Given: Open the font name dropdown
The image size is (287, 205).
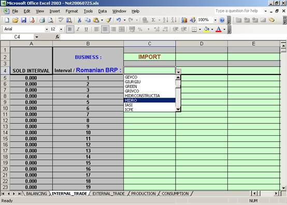Looking at the screenshot, I should tap(47, 29).
